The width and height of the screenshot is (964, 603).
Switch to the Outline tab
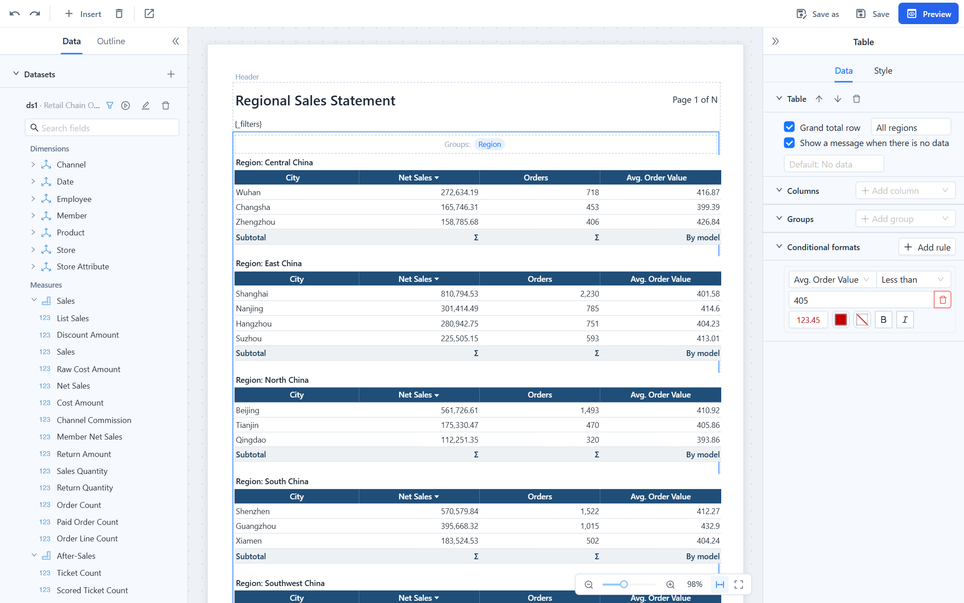pyautogui.click(x=111, y=41)
